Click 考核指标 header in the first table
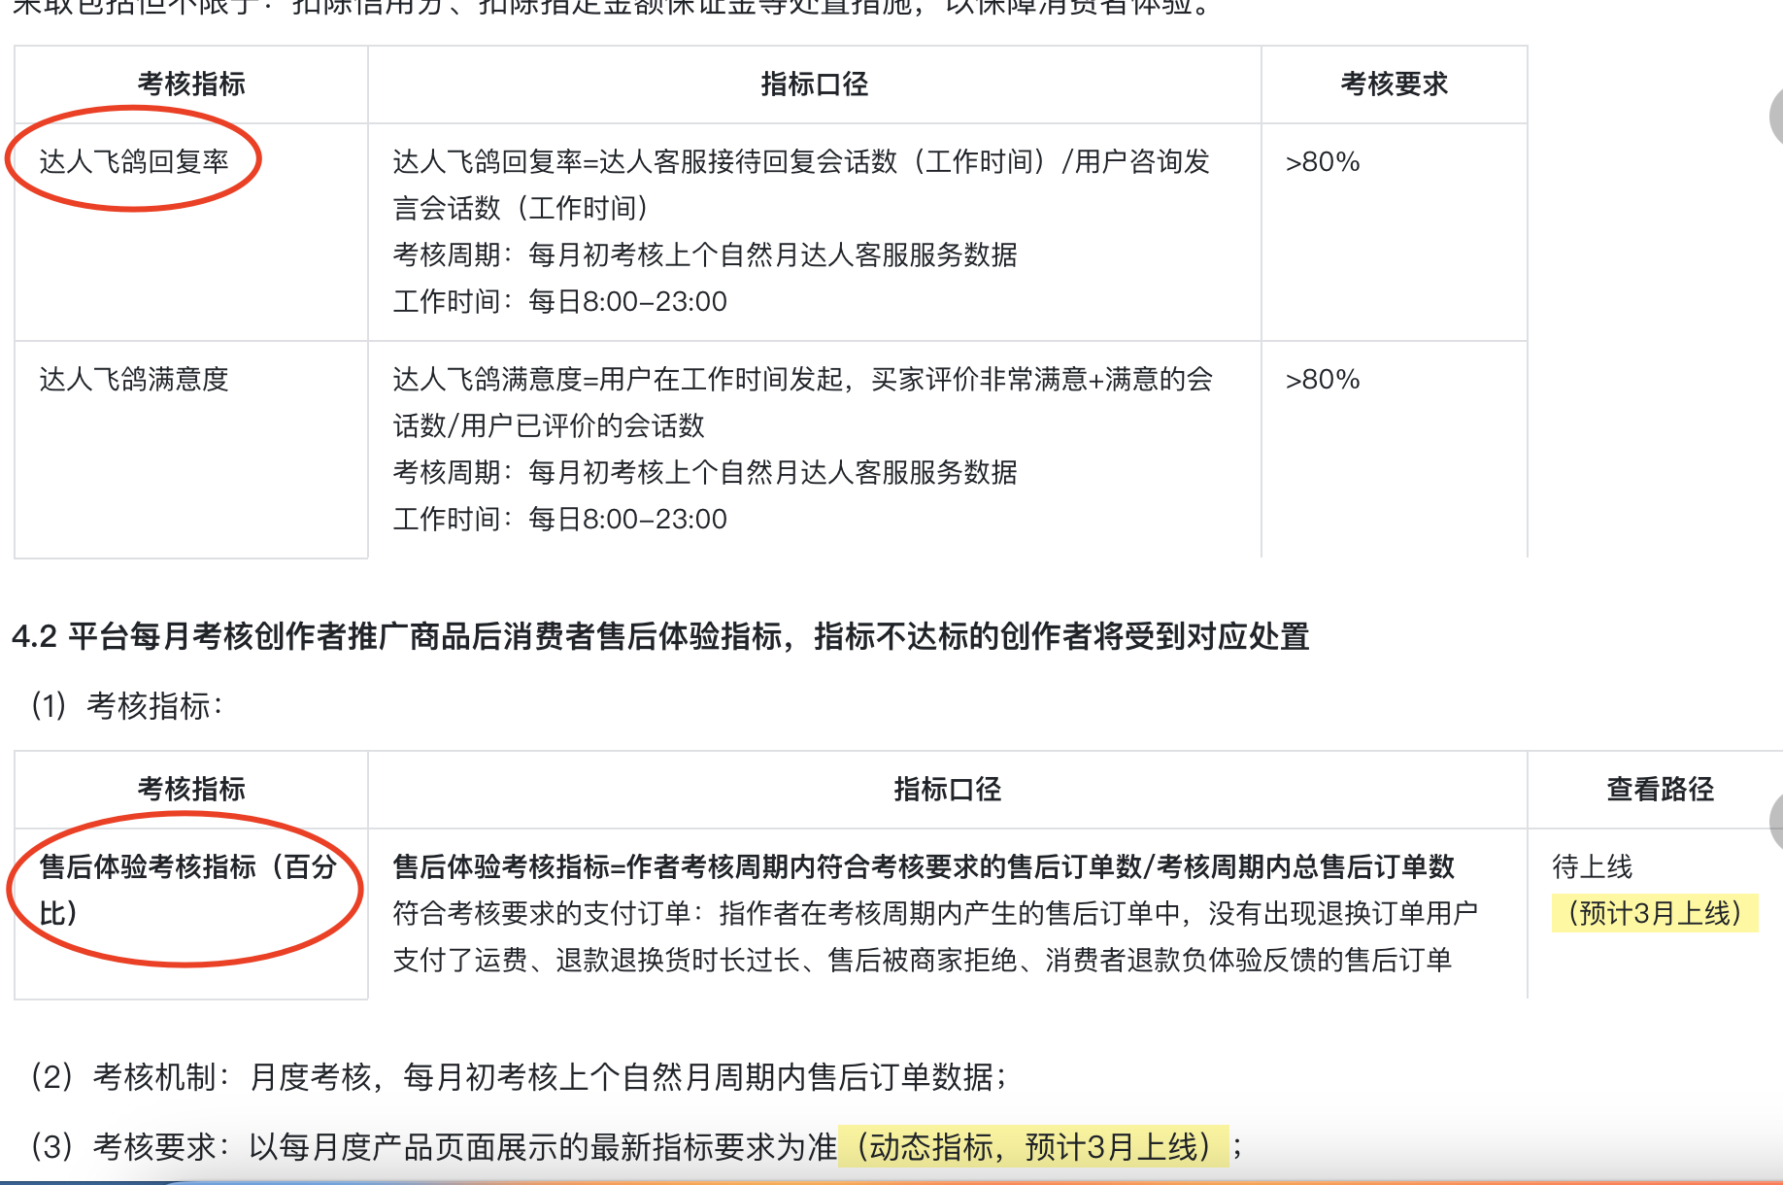 [191, 85]
